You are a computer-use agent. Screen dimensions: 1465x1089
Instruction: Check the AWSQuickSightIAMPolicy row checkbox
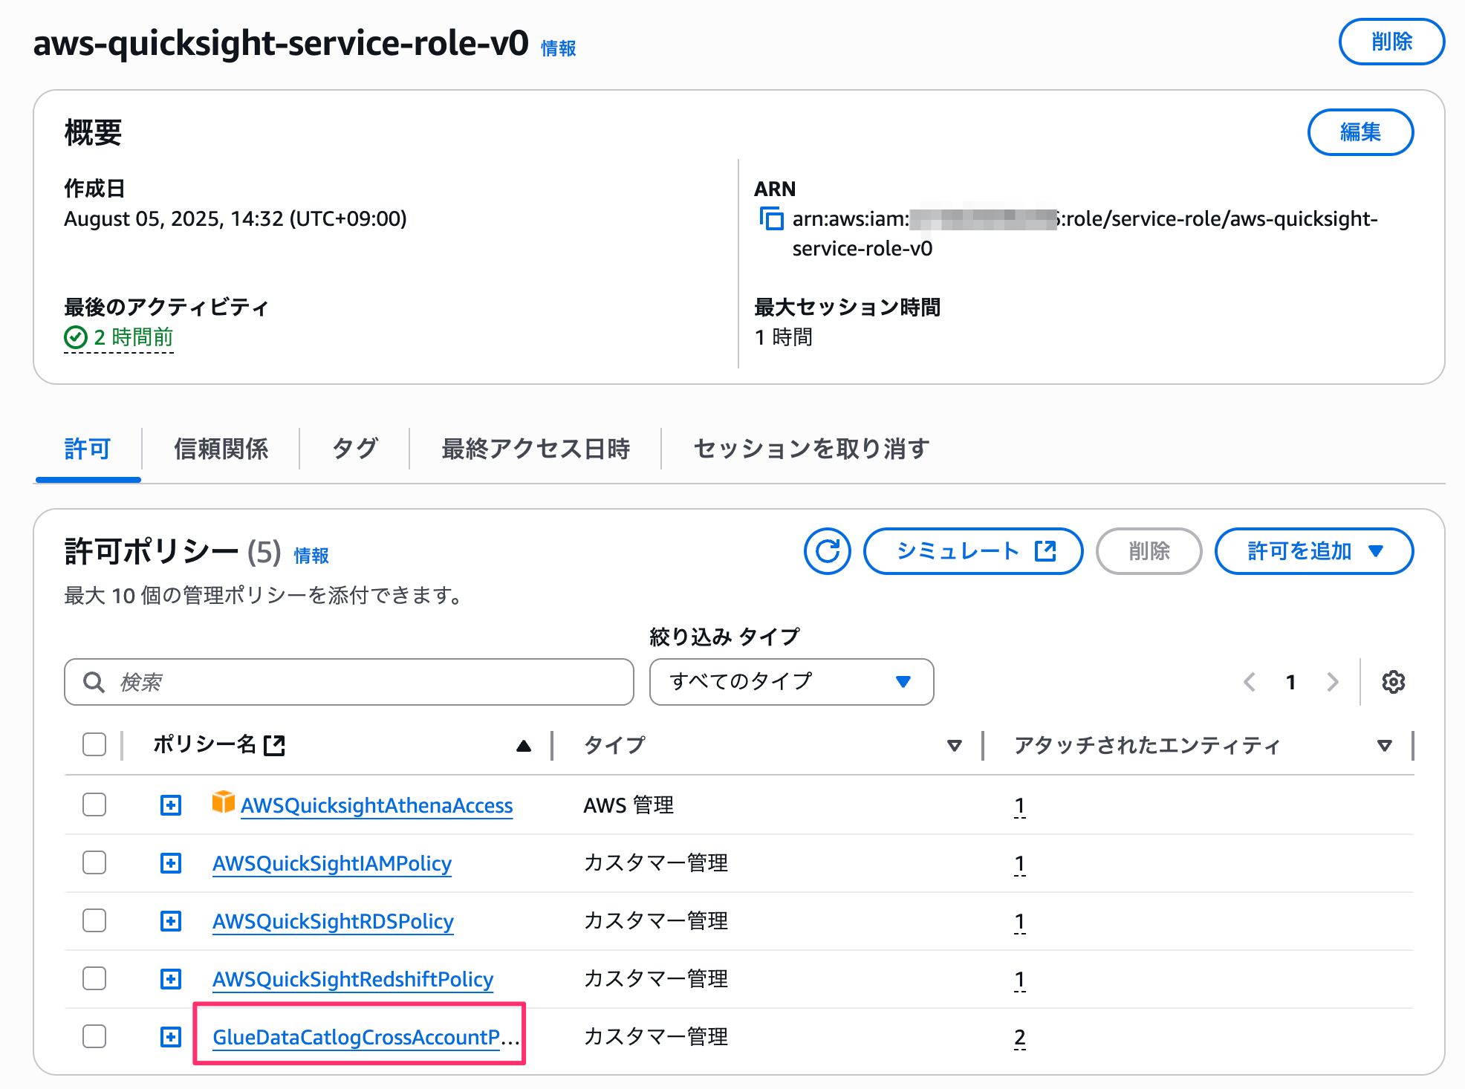[x=94, y=862]
